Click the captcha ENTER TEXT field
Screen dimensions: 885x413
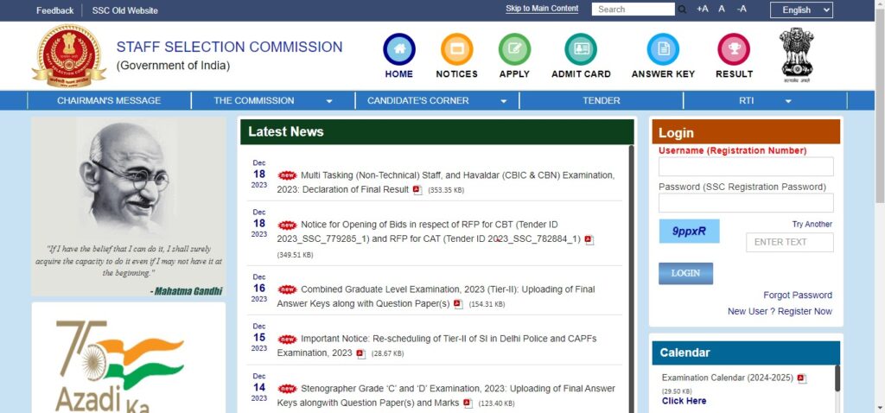(x=789, y=242)
